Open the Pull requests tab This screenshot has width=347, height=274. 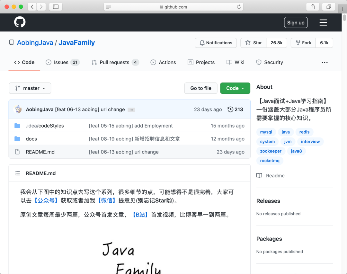coord(115,62)
